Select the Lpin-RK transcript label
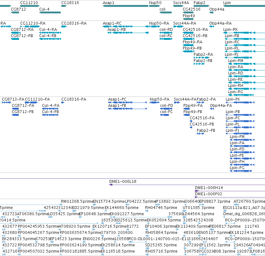The image size is (265, 256). pos(230,29)
